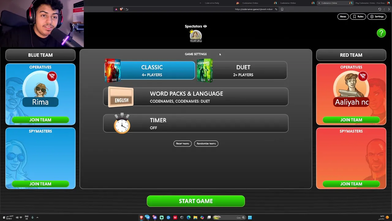Open Microsoft Edge from the taskbar
The image size is (392, 221).
[x=189, y=217]
